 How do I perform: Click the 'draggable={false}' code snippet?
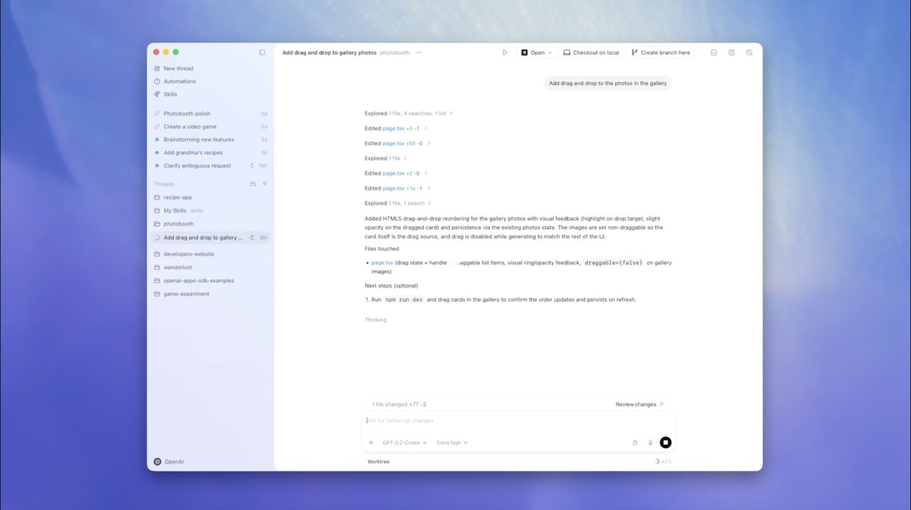[x=613, y=263]
